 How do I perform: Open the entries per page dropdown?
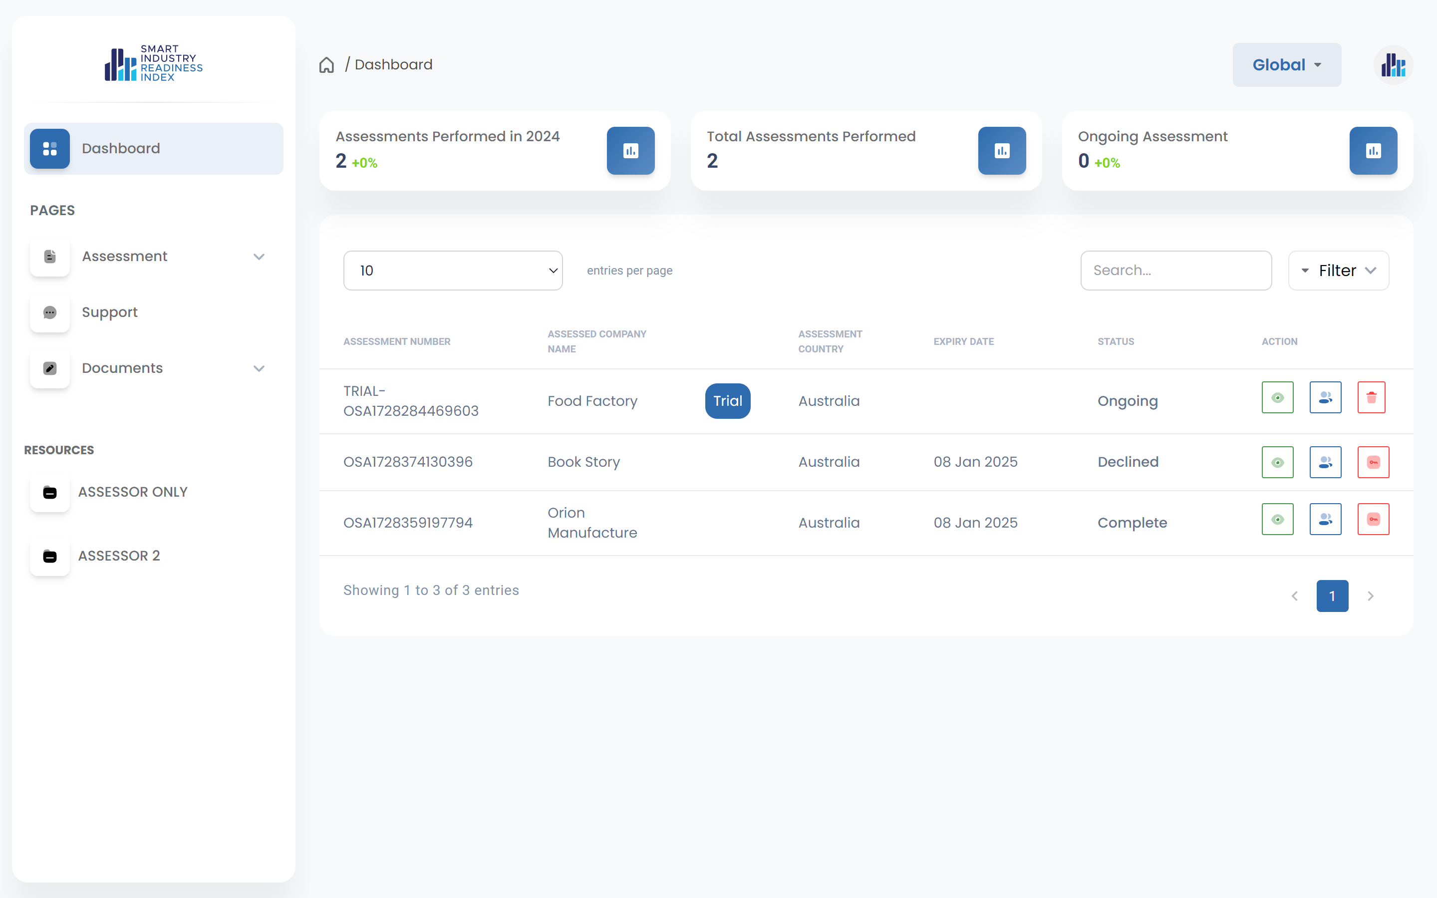453,270
